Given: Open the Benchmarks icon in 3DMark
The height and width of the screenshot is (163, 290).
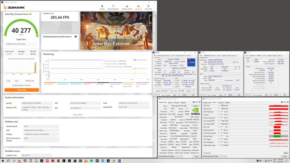Looking at the screenshot, I should coord(113,6).
